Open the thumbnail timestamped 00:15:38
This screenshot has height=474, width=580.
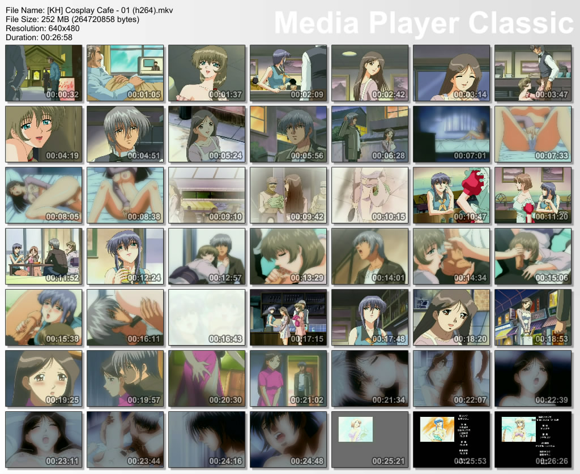(x=44, y=318)
